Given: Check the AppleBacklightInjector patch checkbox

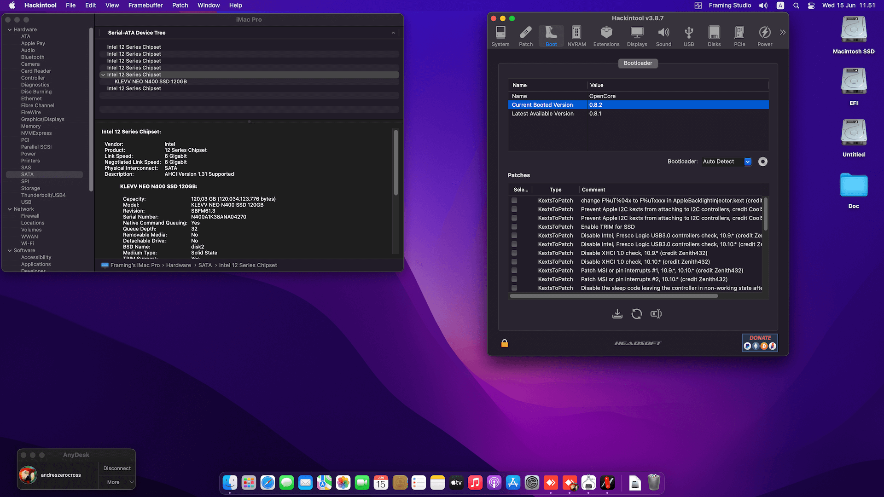Looking at the screenshot, I should tap(514, 201).
